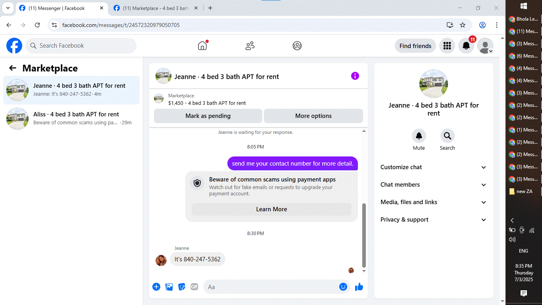Close the Marketplace browser tab

tap(196, 8)
